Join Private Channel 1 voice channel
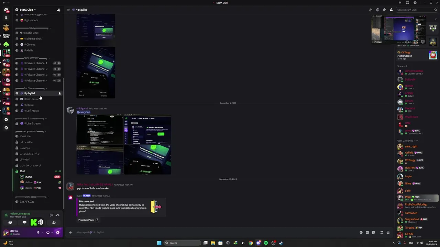 (38, 63)
